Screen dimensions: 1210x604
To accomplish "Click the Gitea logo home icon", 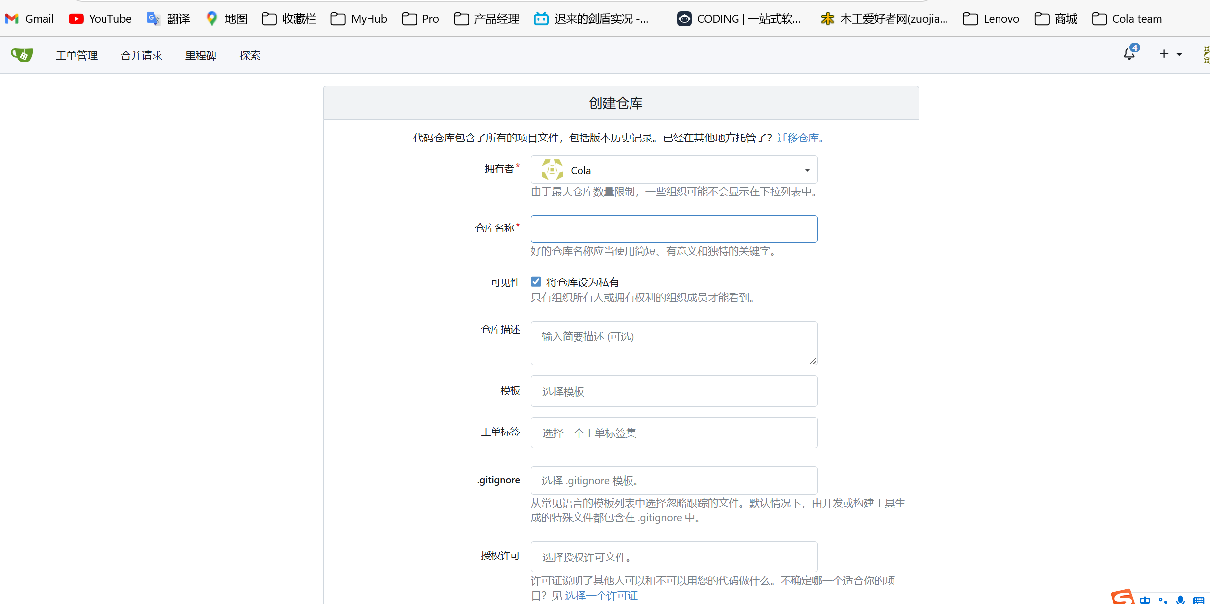I will click(x=22, y=55).
